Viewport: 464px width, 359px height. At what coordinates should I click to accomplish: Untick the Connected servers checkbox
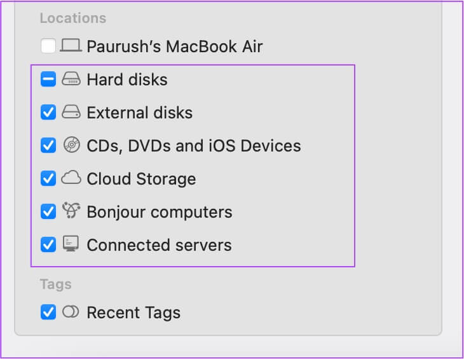pyautogui.click(x=48, y=245)
